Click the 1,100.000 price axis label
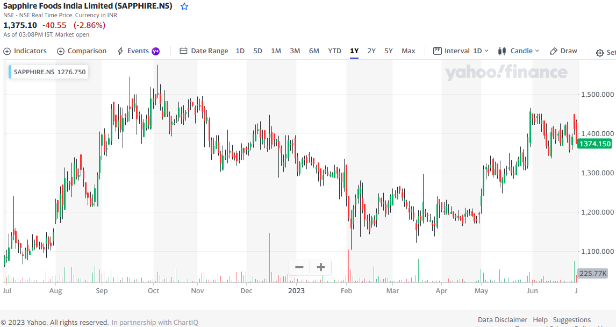Screen dimensions: 616x327 tap(598, 252)
